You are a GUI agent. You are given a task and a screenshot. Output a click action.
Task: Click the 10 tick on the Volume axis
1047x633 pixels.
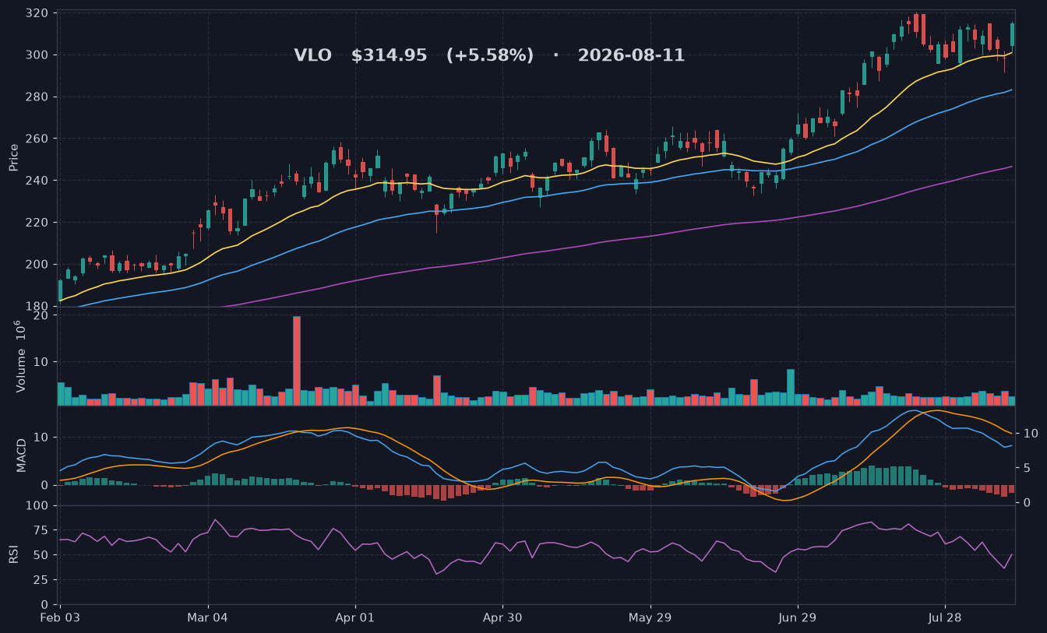(42, 362)
